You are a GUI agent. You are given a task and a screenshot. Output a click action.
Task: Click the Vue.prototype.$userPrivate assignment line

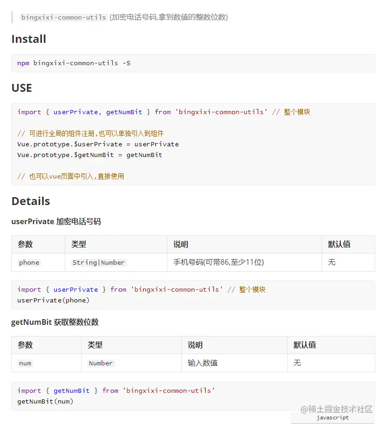[98, 144]
